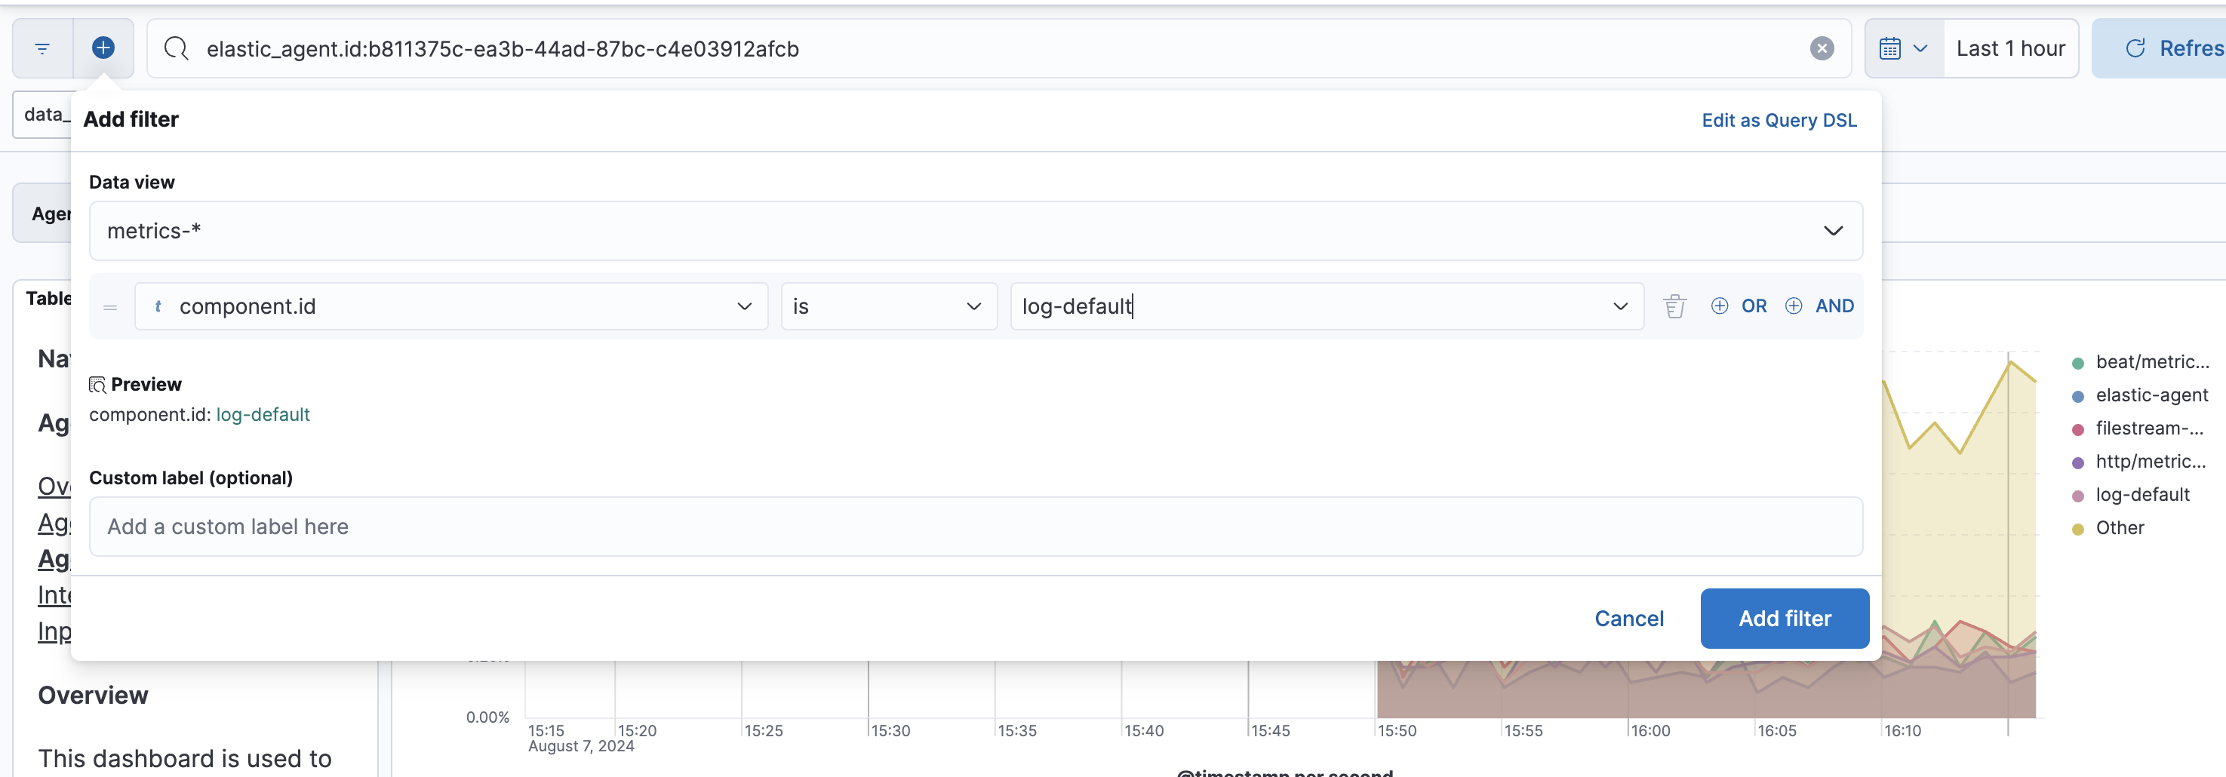Click the Add filter button

(x=1785, y=619)
